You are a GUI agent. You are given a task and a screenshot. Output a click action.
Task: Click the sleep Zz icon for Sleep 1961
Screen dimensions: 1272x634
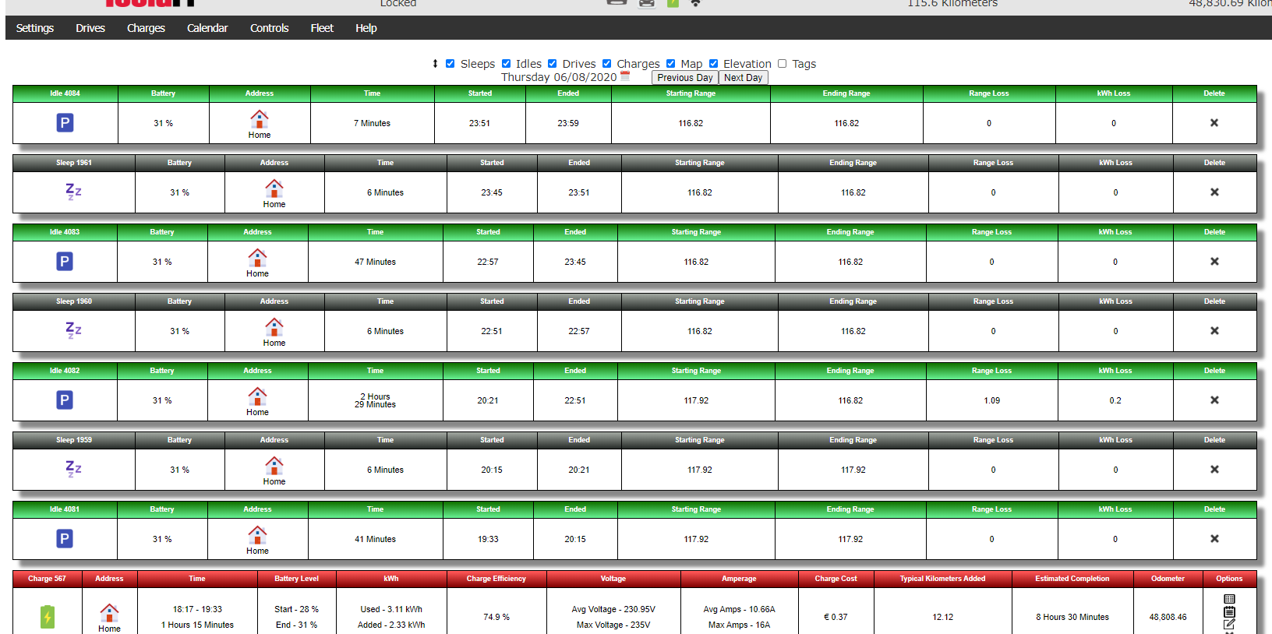[x=73, y=192]
